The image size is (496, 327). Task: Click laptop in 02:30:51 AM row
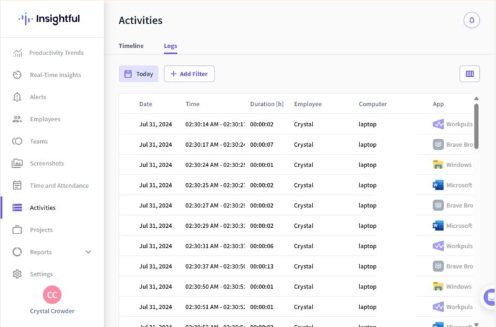[367, 307]
